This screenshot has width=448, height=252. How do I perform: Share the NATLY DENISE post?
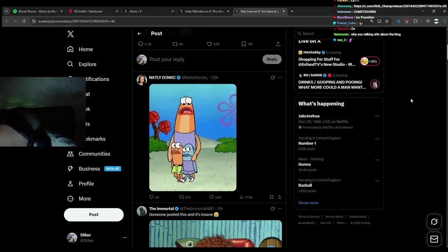280,197
